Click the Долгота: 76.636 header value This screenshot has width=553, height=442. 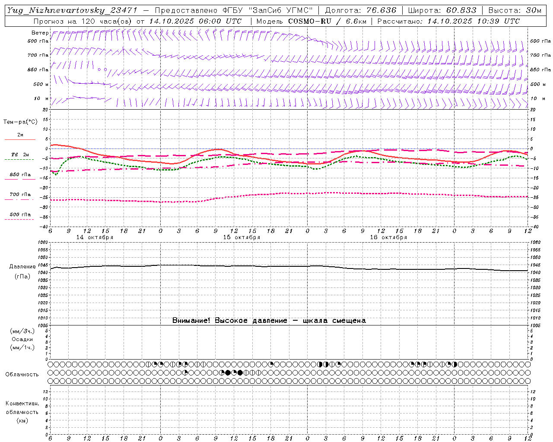click(360, 10)
